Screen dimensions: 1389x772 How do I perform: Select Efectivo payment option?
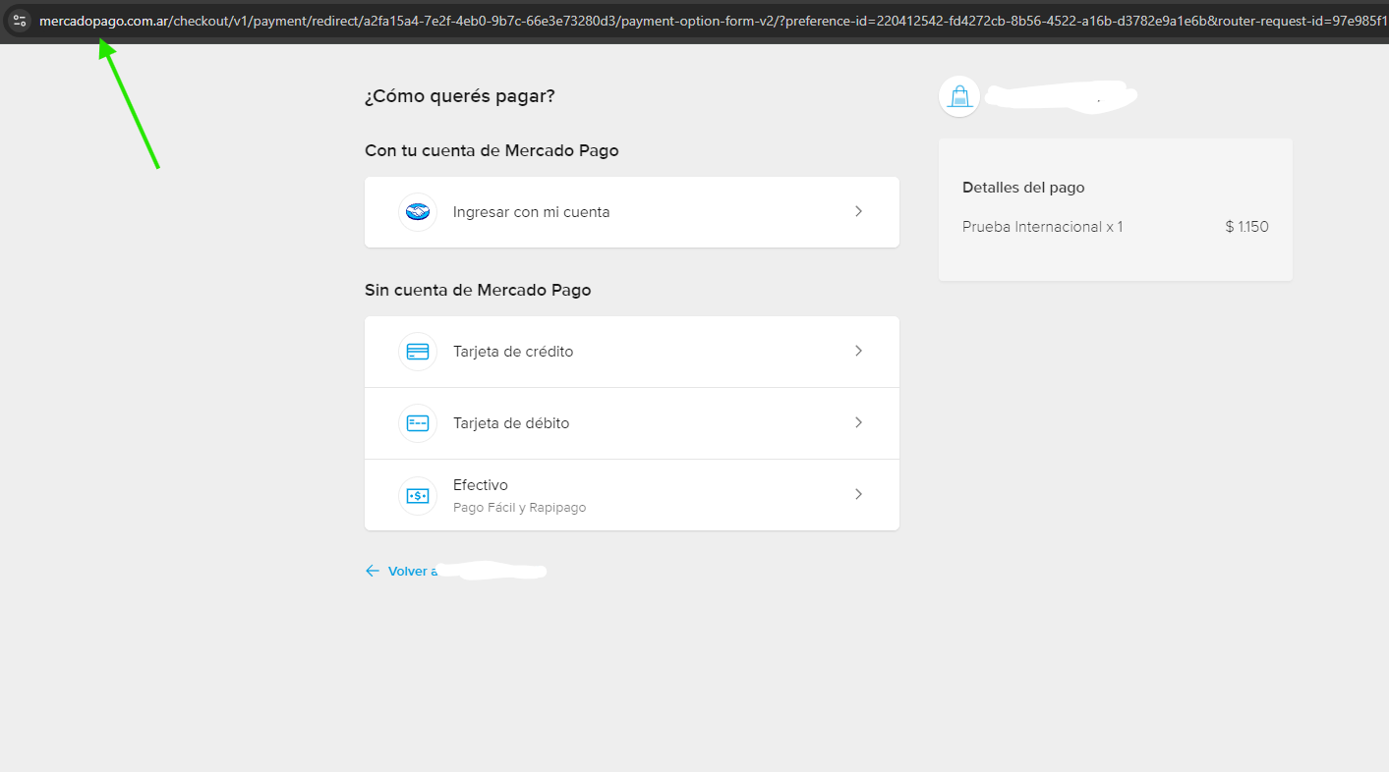pos(632,495)
